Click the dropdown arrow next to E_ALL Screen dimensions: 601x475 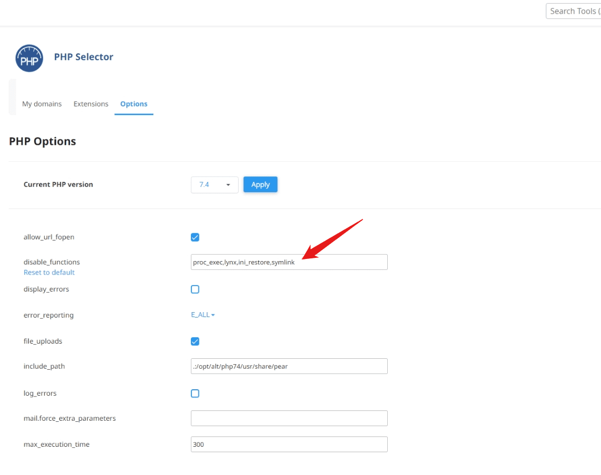(x=213, y=314)
